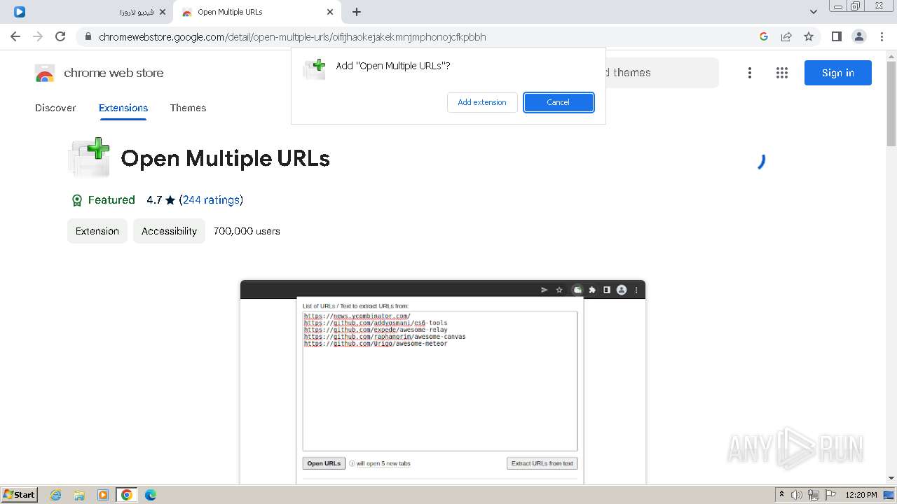Click the 700,000 users text
The height and width of the screenshot is (504, 897).
pyautogui.click(x=247, y=231)
